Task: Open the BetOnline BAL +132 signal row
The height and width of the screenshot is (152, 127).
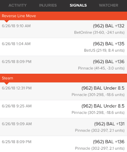Action: [x=63, y=29]
